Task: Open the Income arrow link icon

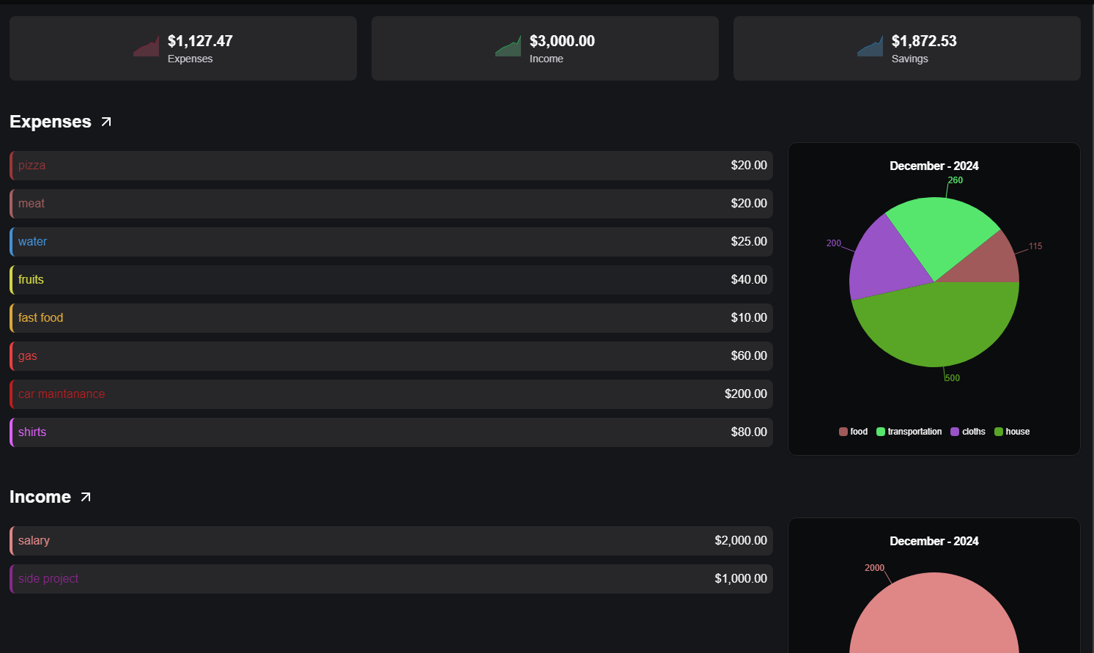Action: point(86,497)
